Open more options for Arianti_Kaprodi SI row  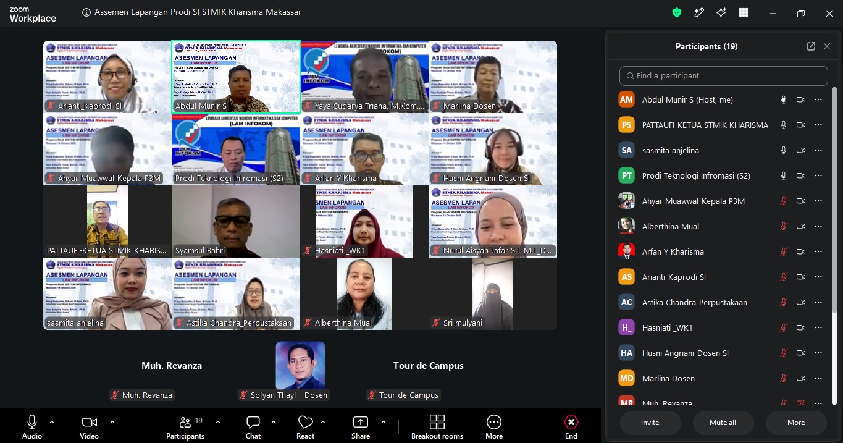pyautogui.click(x=818, y=277)
